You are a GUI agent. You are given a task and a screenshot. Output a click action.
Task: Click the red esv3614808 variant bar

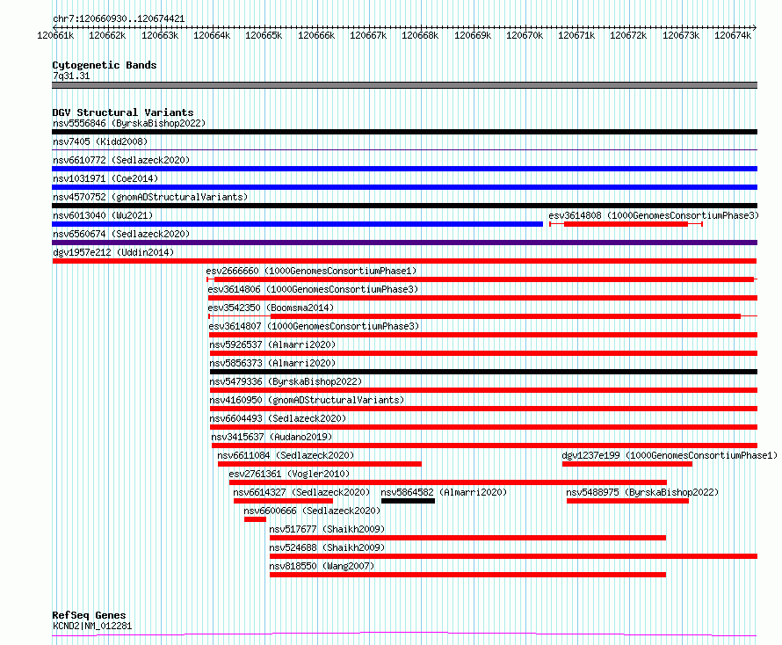[626, 224]
